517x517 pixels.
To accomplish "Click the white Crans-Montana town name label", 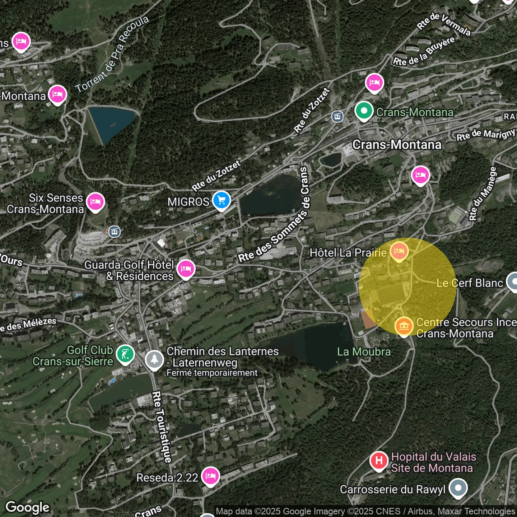I will tap(397, 145).
